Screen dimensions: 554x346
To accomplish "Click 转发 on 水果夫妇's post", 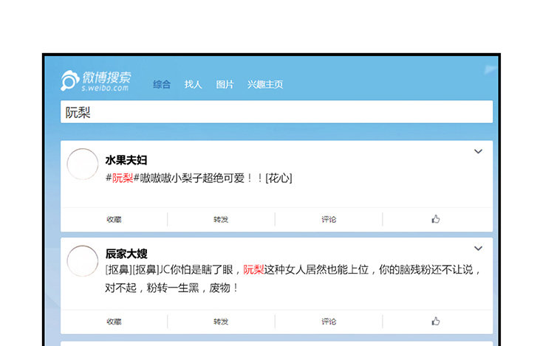I will pyautogui.click(x=221, y=219).
